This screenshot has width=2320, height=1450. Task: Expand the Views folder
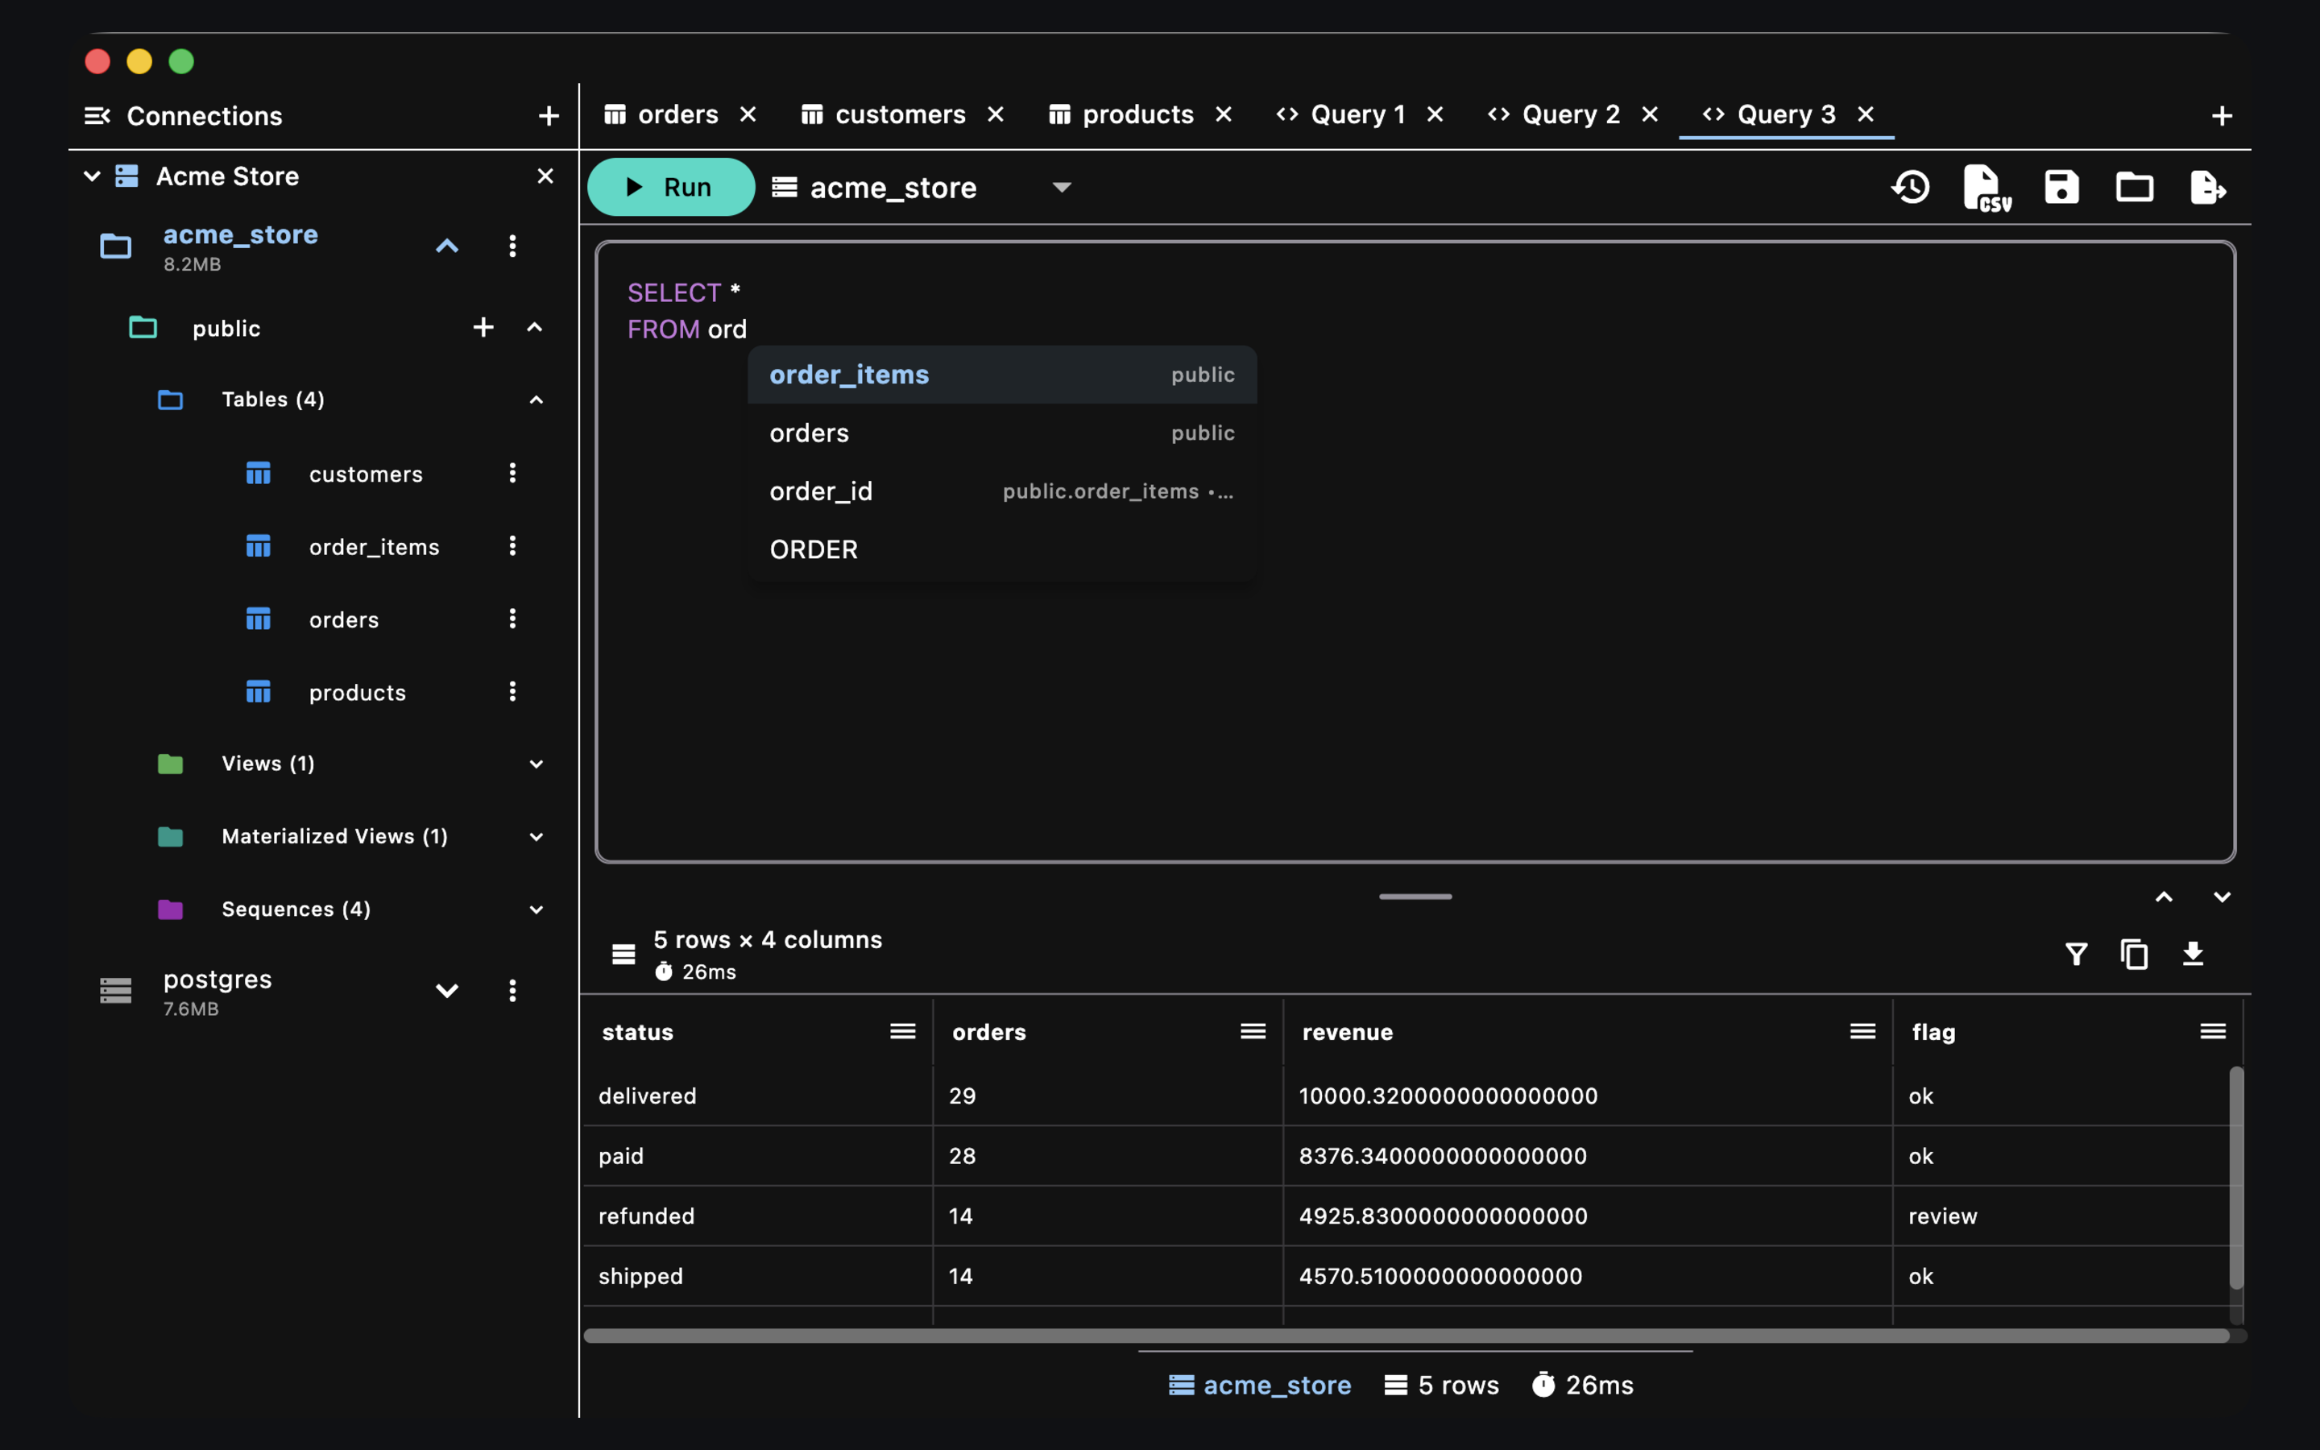tap(536, 764)
